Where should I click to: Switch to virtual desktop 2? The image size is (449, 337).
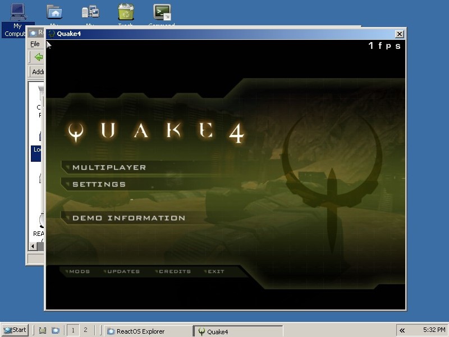pyautogui.click(x=86, y=330)
